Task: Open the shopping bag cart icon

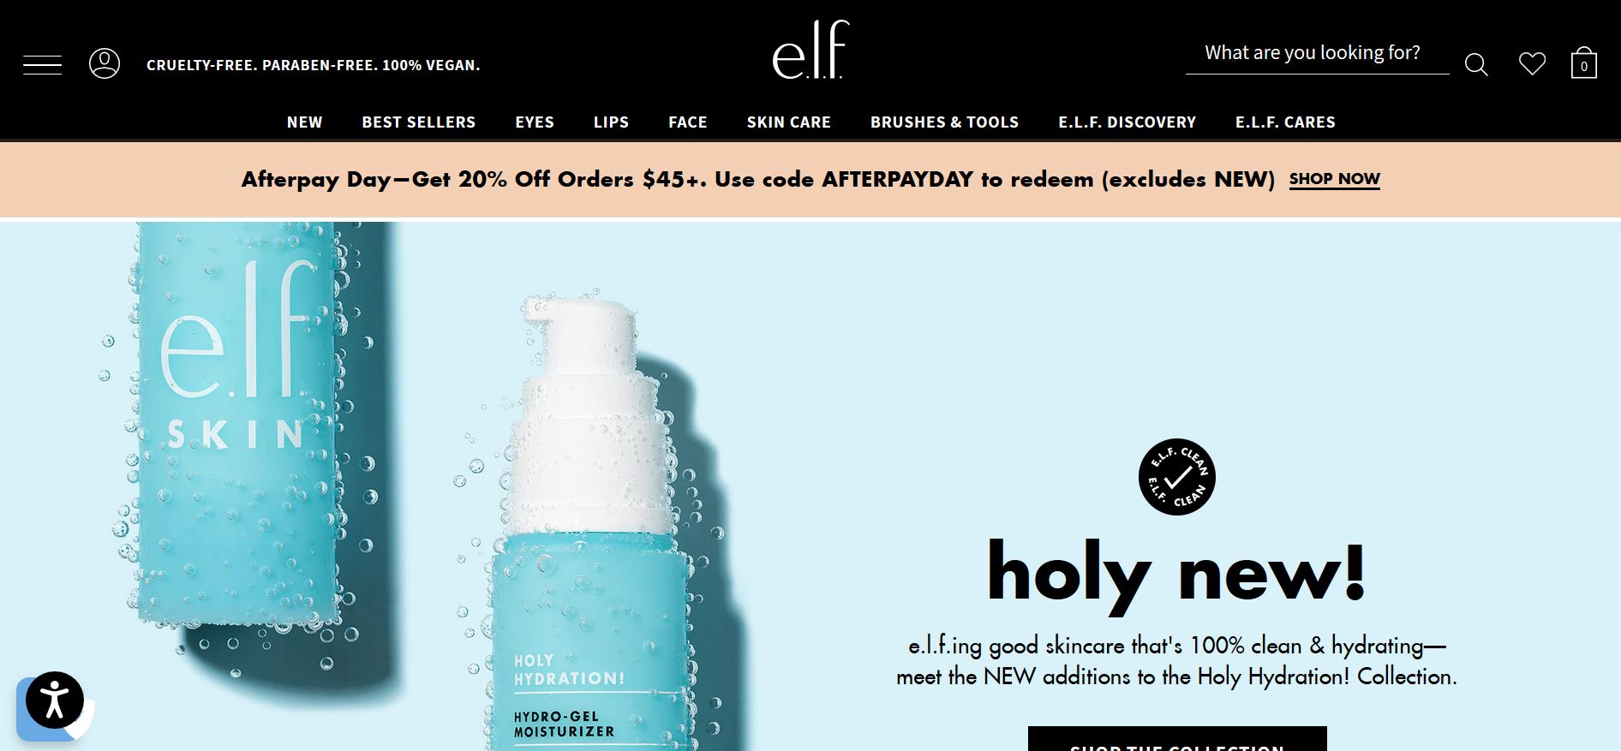Action: [1584, 63]
